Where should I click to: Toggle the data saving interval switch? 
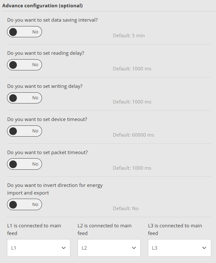(x=24, y=32)
